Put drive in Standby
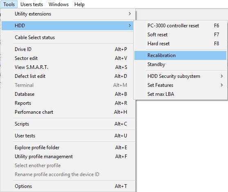 180,64
